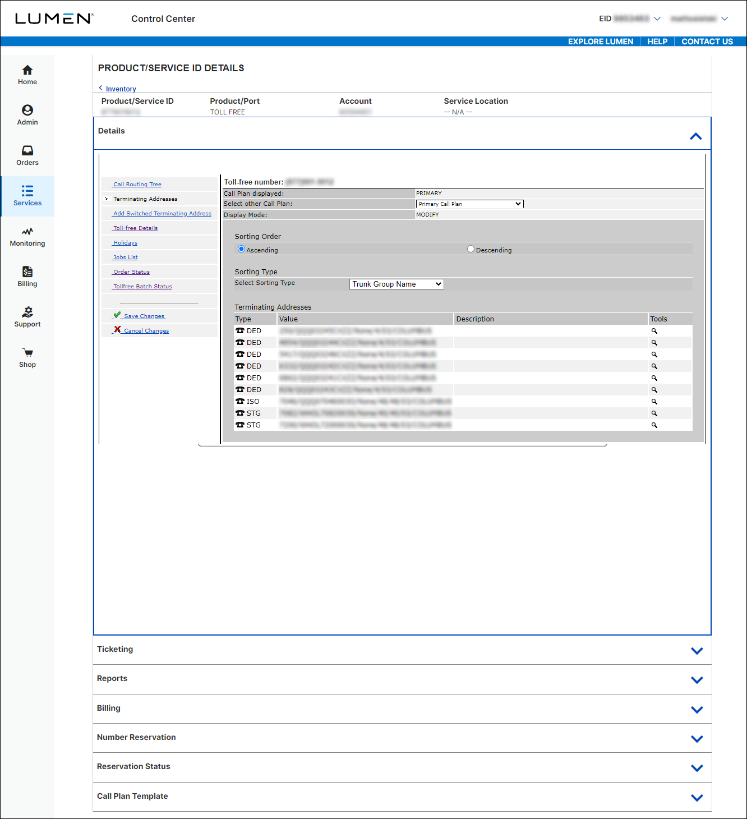Image resolution: width=747 pixels, height=819 pixels.
Task: Open Add Switched Terminating Address link
Action: 162,214
